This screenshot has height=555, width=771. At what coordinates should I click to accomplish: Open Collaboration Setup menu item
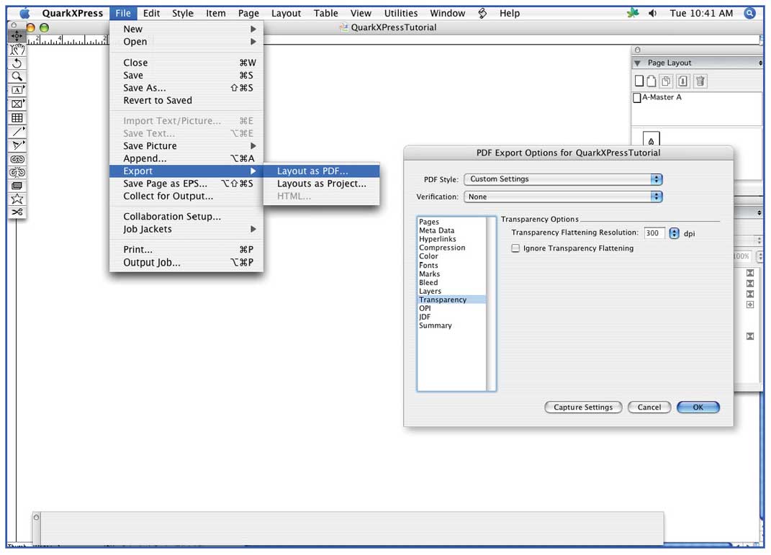pyautogui.click(x=186, y=217)
